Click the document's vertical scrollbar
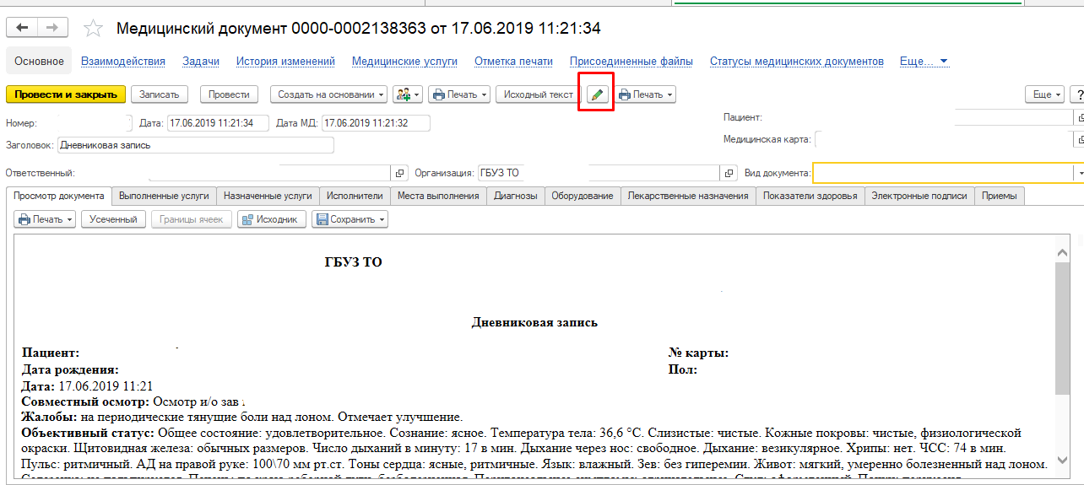The width and height of the screenshot is (1084, 485). coord(1062,327)
